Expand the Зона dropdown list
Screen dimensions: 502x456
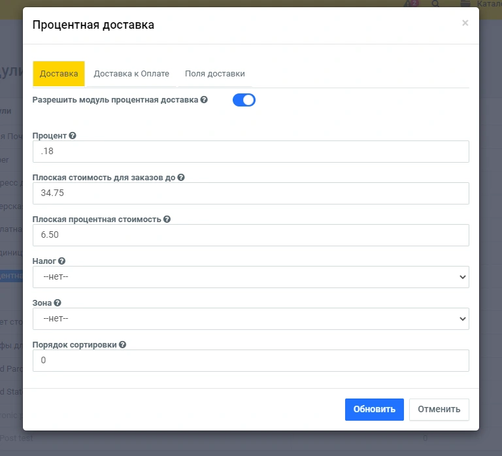[x=250, y=319]
